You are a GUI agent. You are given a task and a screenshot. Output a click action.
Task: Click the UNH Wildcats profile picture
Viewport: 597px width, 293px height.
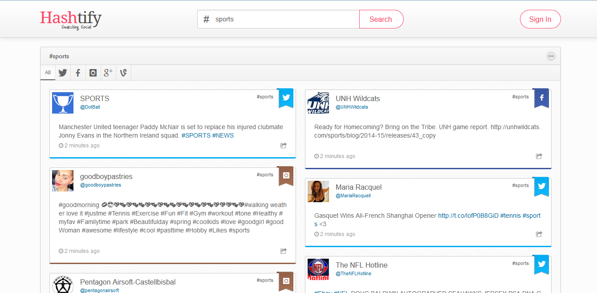318,103
